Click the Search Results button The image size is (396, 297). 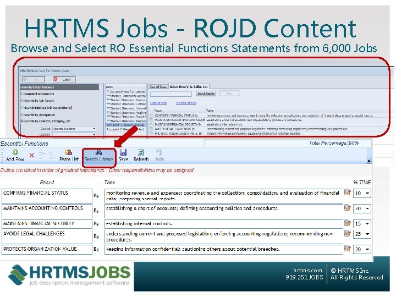(x=206, y=94)
